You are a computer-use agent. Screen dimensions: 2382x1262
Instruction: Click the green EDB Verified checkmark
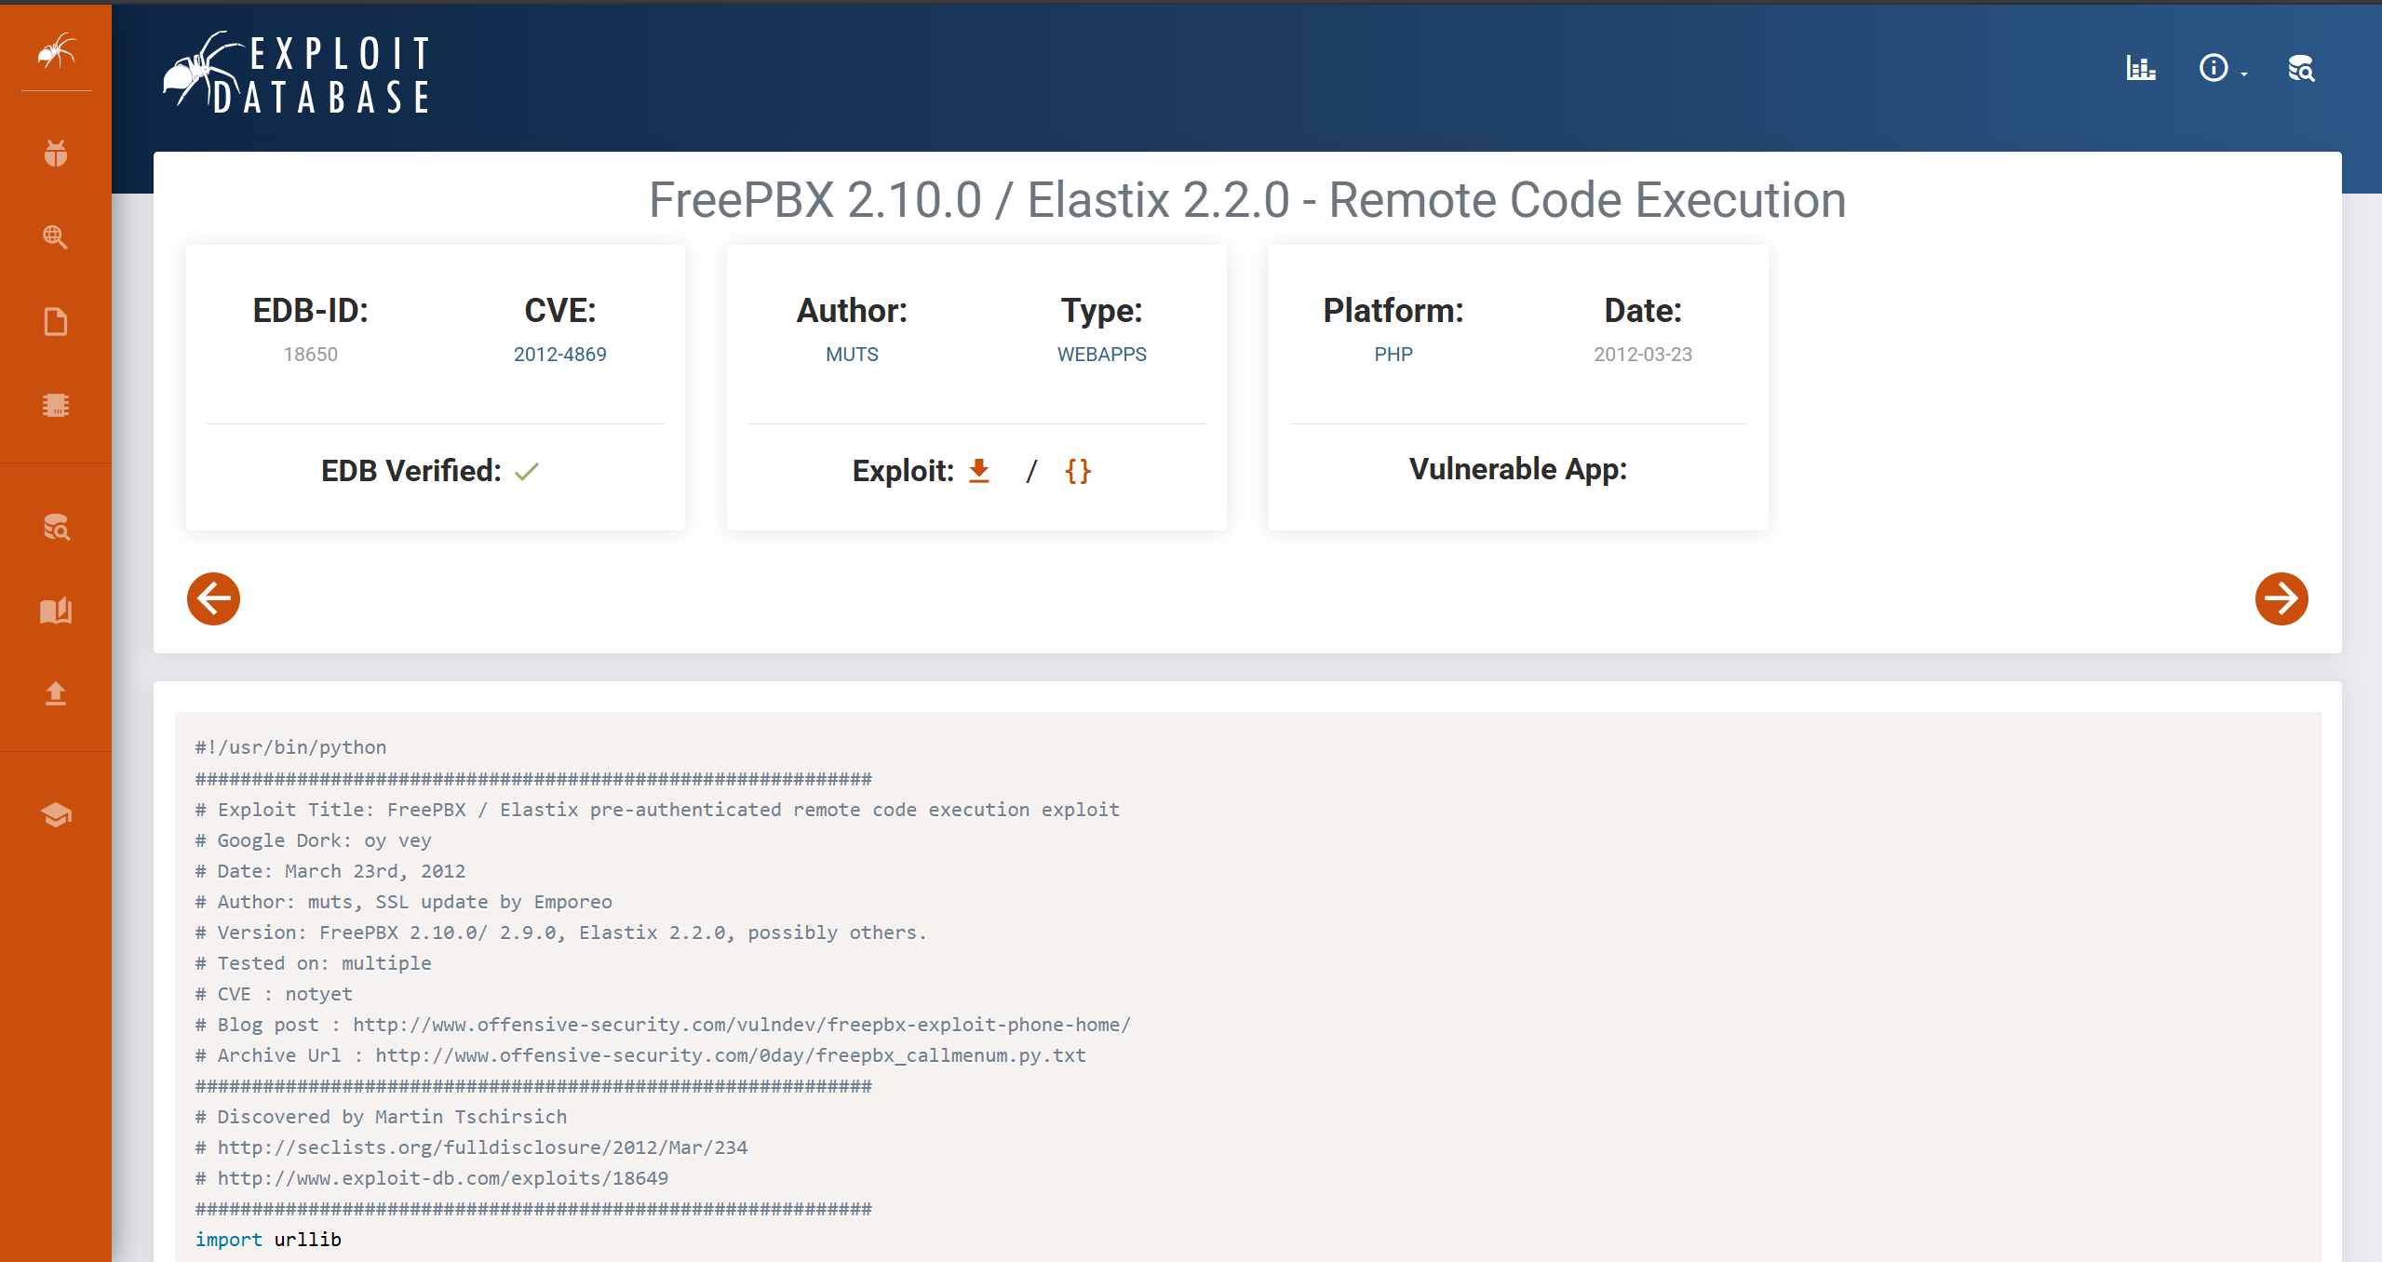coord(527,472)
